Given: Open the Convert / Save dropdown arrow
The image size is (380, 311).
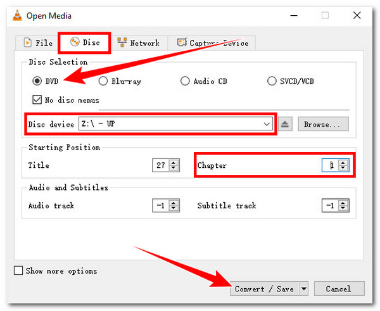Looking at the screenshot, I should [304, 288].
